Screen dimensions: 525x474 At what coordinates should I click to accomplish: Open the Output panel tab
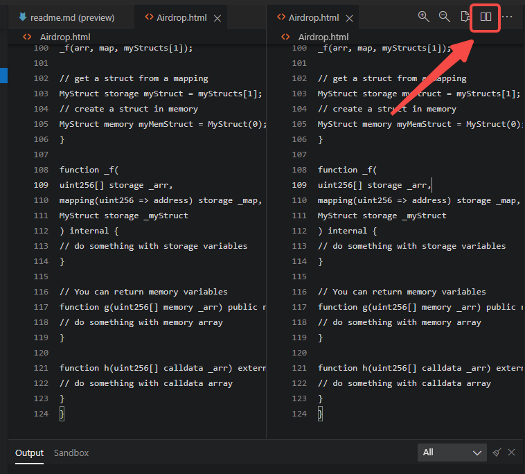[30, 453]
